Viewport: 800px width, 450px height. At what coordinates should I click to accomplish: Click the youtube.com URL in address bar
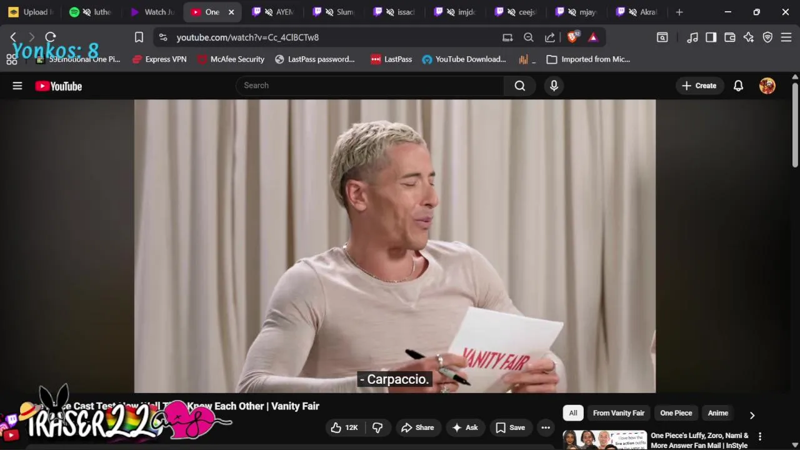247,37
